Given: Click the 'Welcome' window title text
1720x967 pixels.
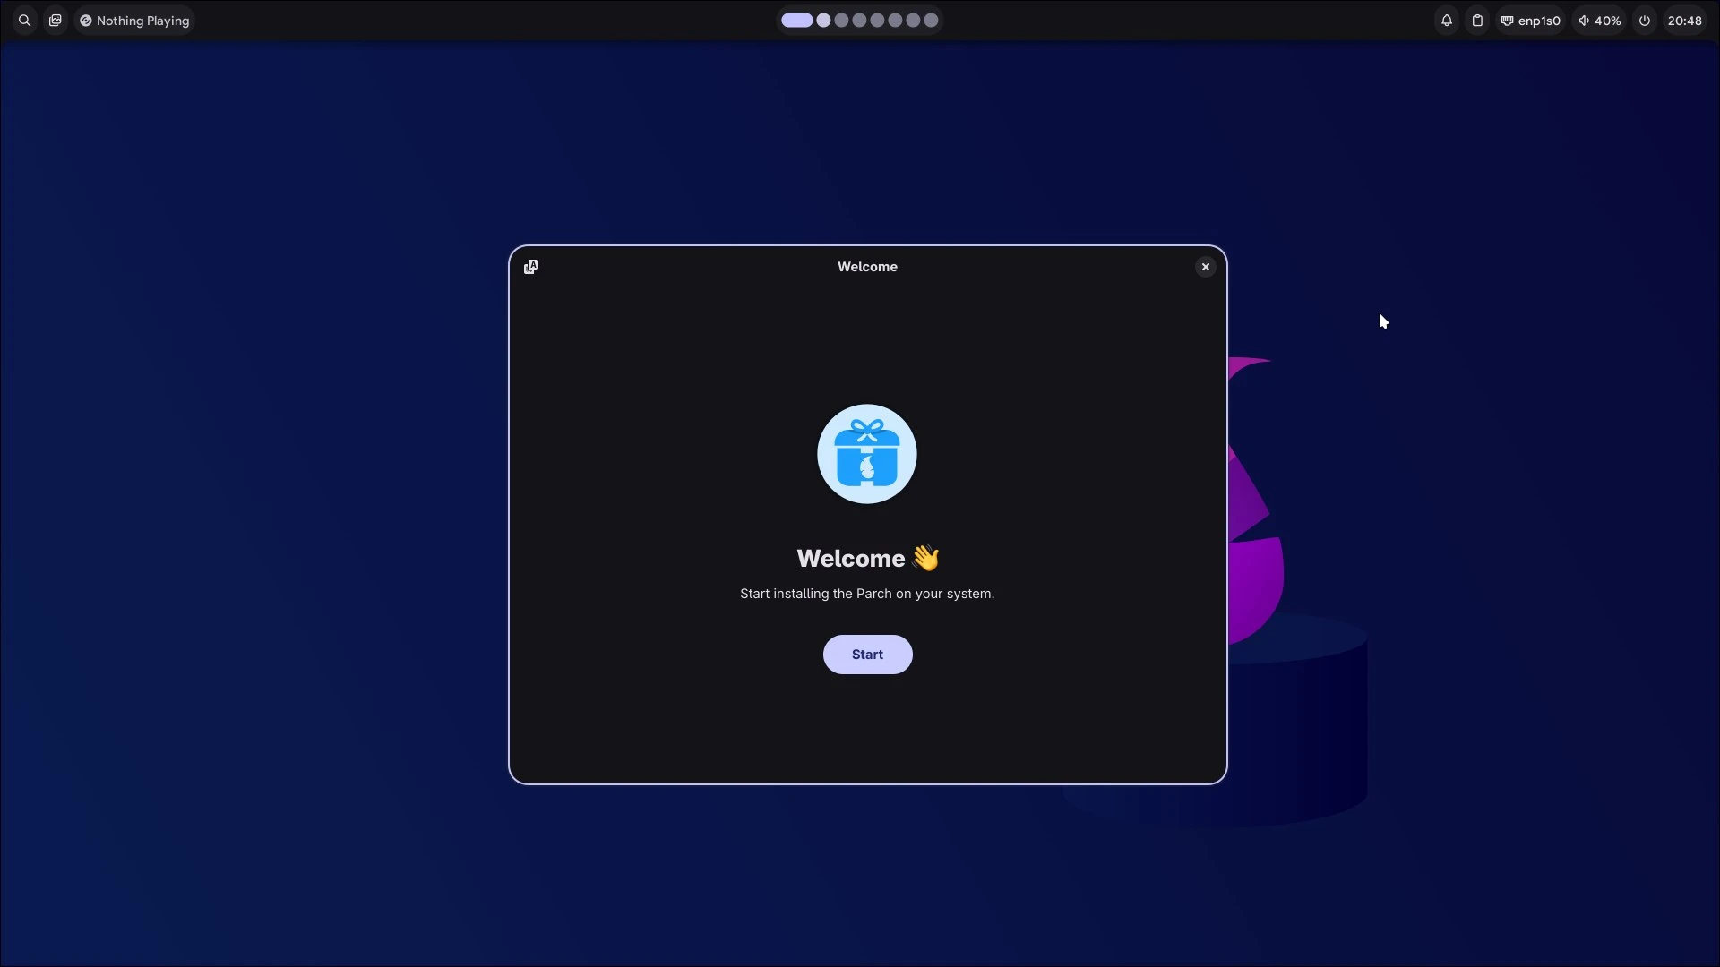Looking at the screenshot, I should pyautogui.click(x=867, y=267).
